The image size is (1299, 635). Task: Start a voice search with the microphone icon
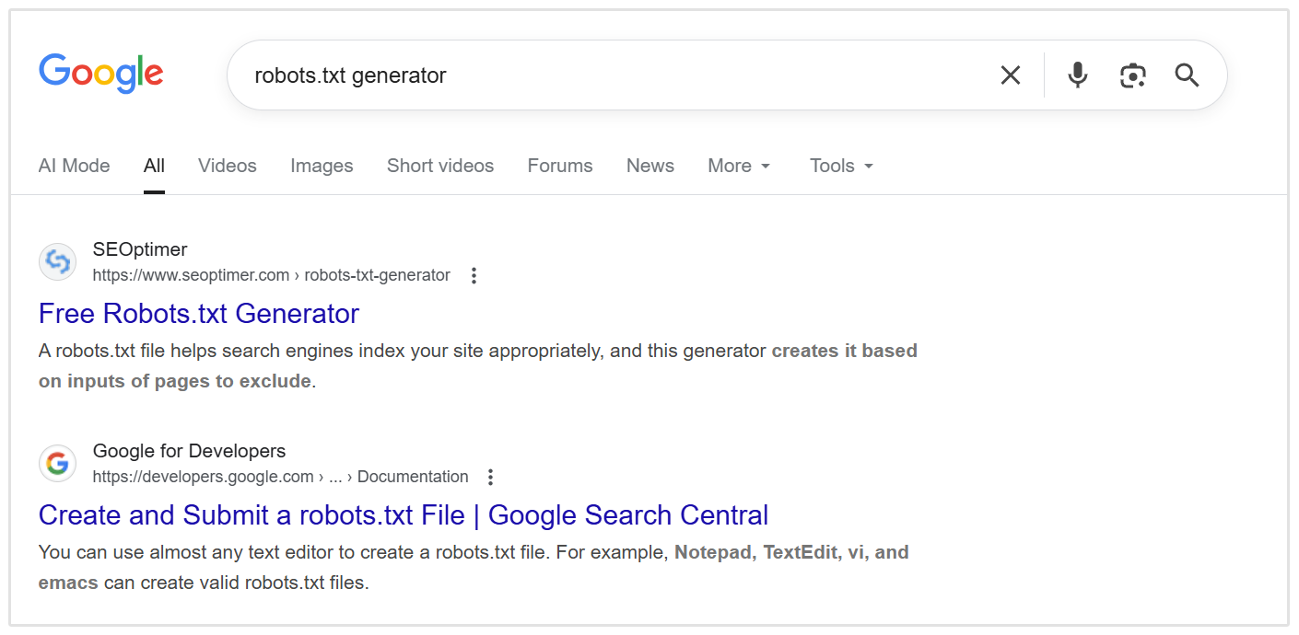pyautogui.click(x=1077, y=75)
